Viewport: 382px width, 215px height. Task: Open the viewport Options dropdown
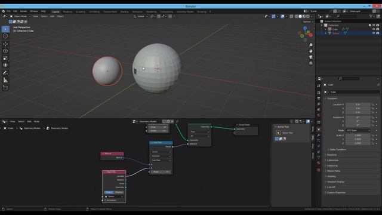308,21
